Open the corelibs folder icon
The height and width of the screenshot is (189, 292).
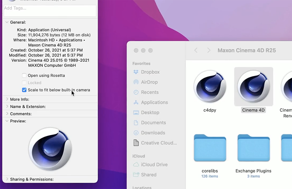pos(210,148)
